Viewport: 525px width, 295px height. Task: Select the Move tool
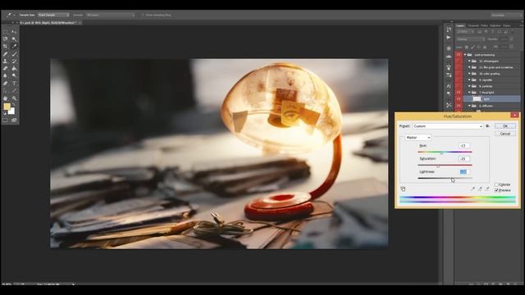14,32
